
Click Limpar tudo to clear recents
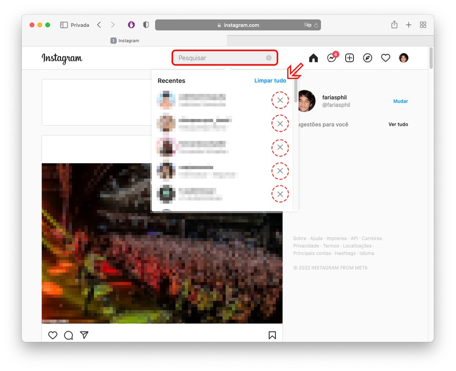[270, 81]
